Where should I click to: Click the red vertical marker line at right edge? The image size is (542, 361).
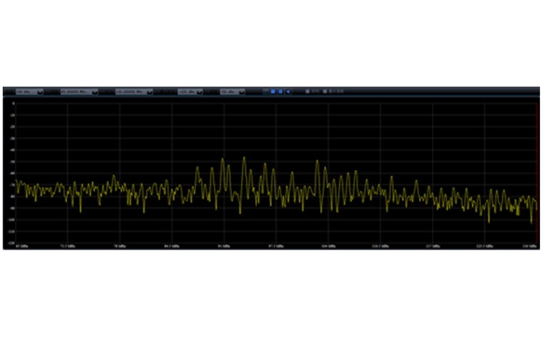[x=536, y=171]
